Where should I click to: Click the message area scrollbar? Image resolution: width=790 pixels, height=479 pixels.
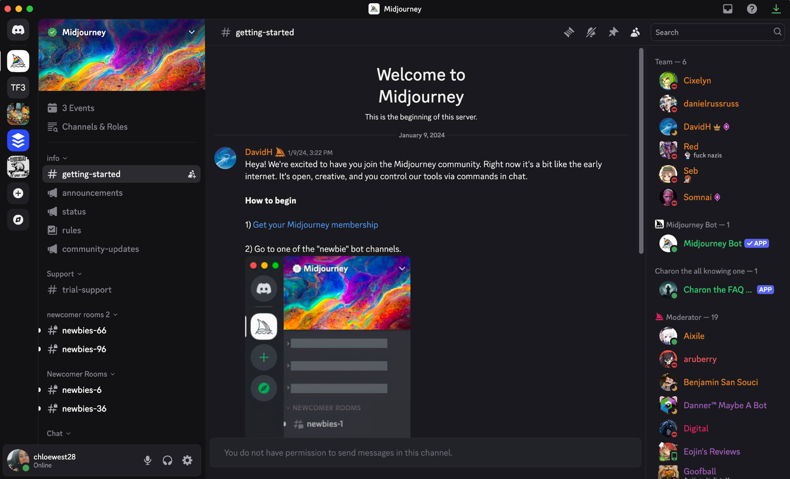click(x=641, y=151)
